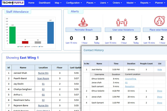The width and height of the screenshot is (167, 111).
Task: Show Janav shah's contact list
Action: (159, 97)
